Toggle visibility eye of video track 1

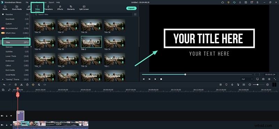pos(11,125)
